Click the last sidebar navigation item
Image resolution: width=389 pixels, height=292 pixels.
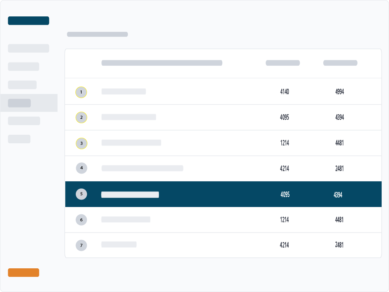[19, 139]
